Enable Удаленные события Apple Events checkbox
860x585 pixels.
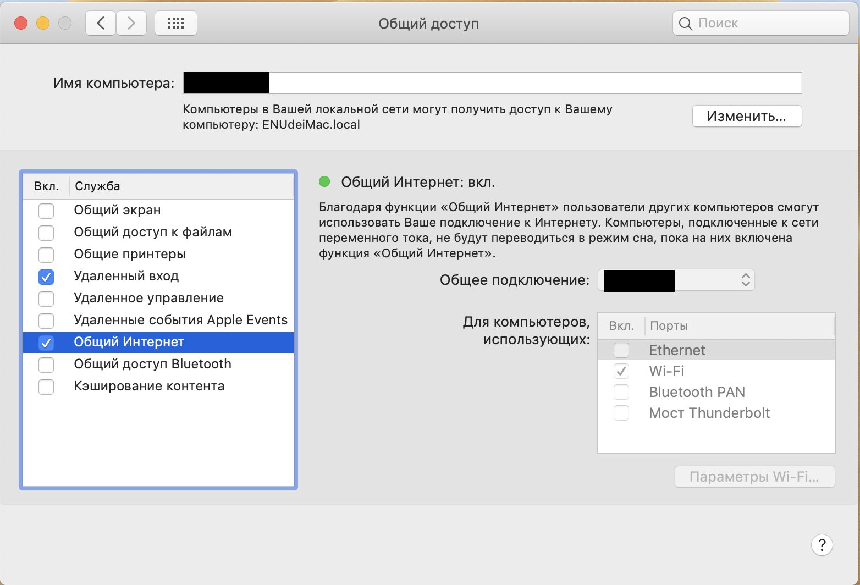coord(46,321)
